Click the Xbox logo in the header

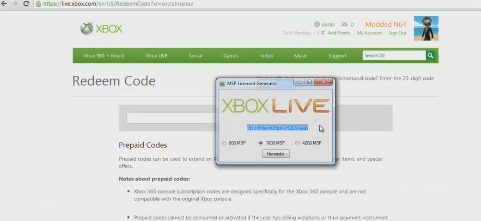tap(101, 29)
